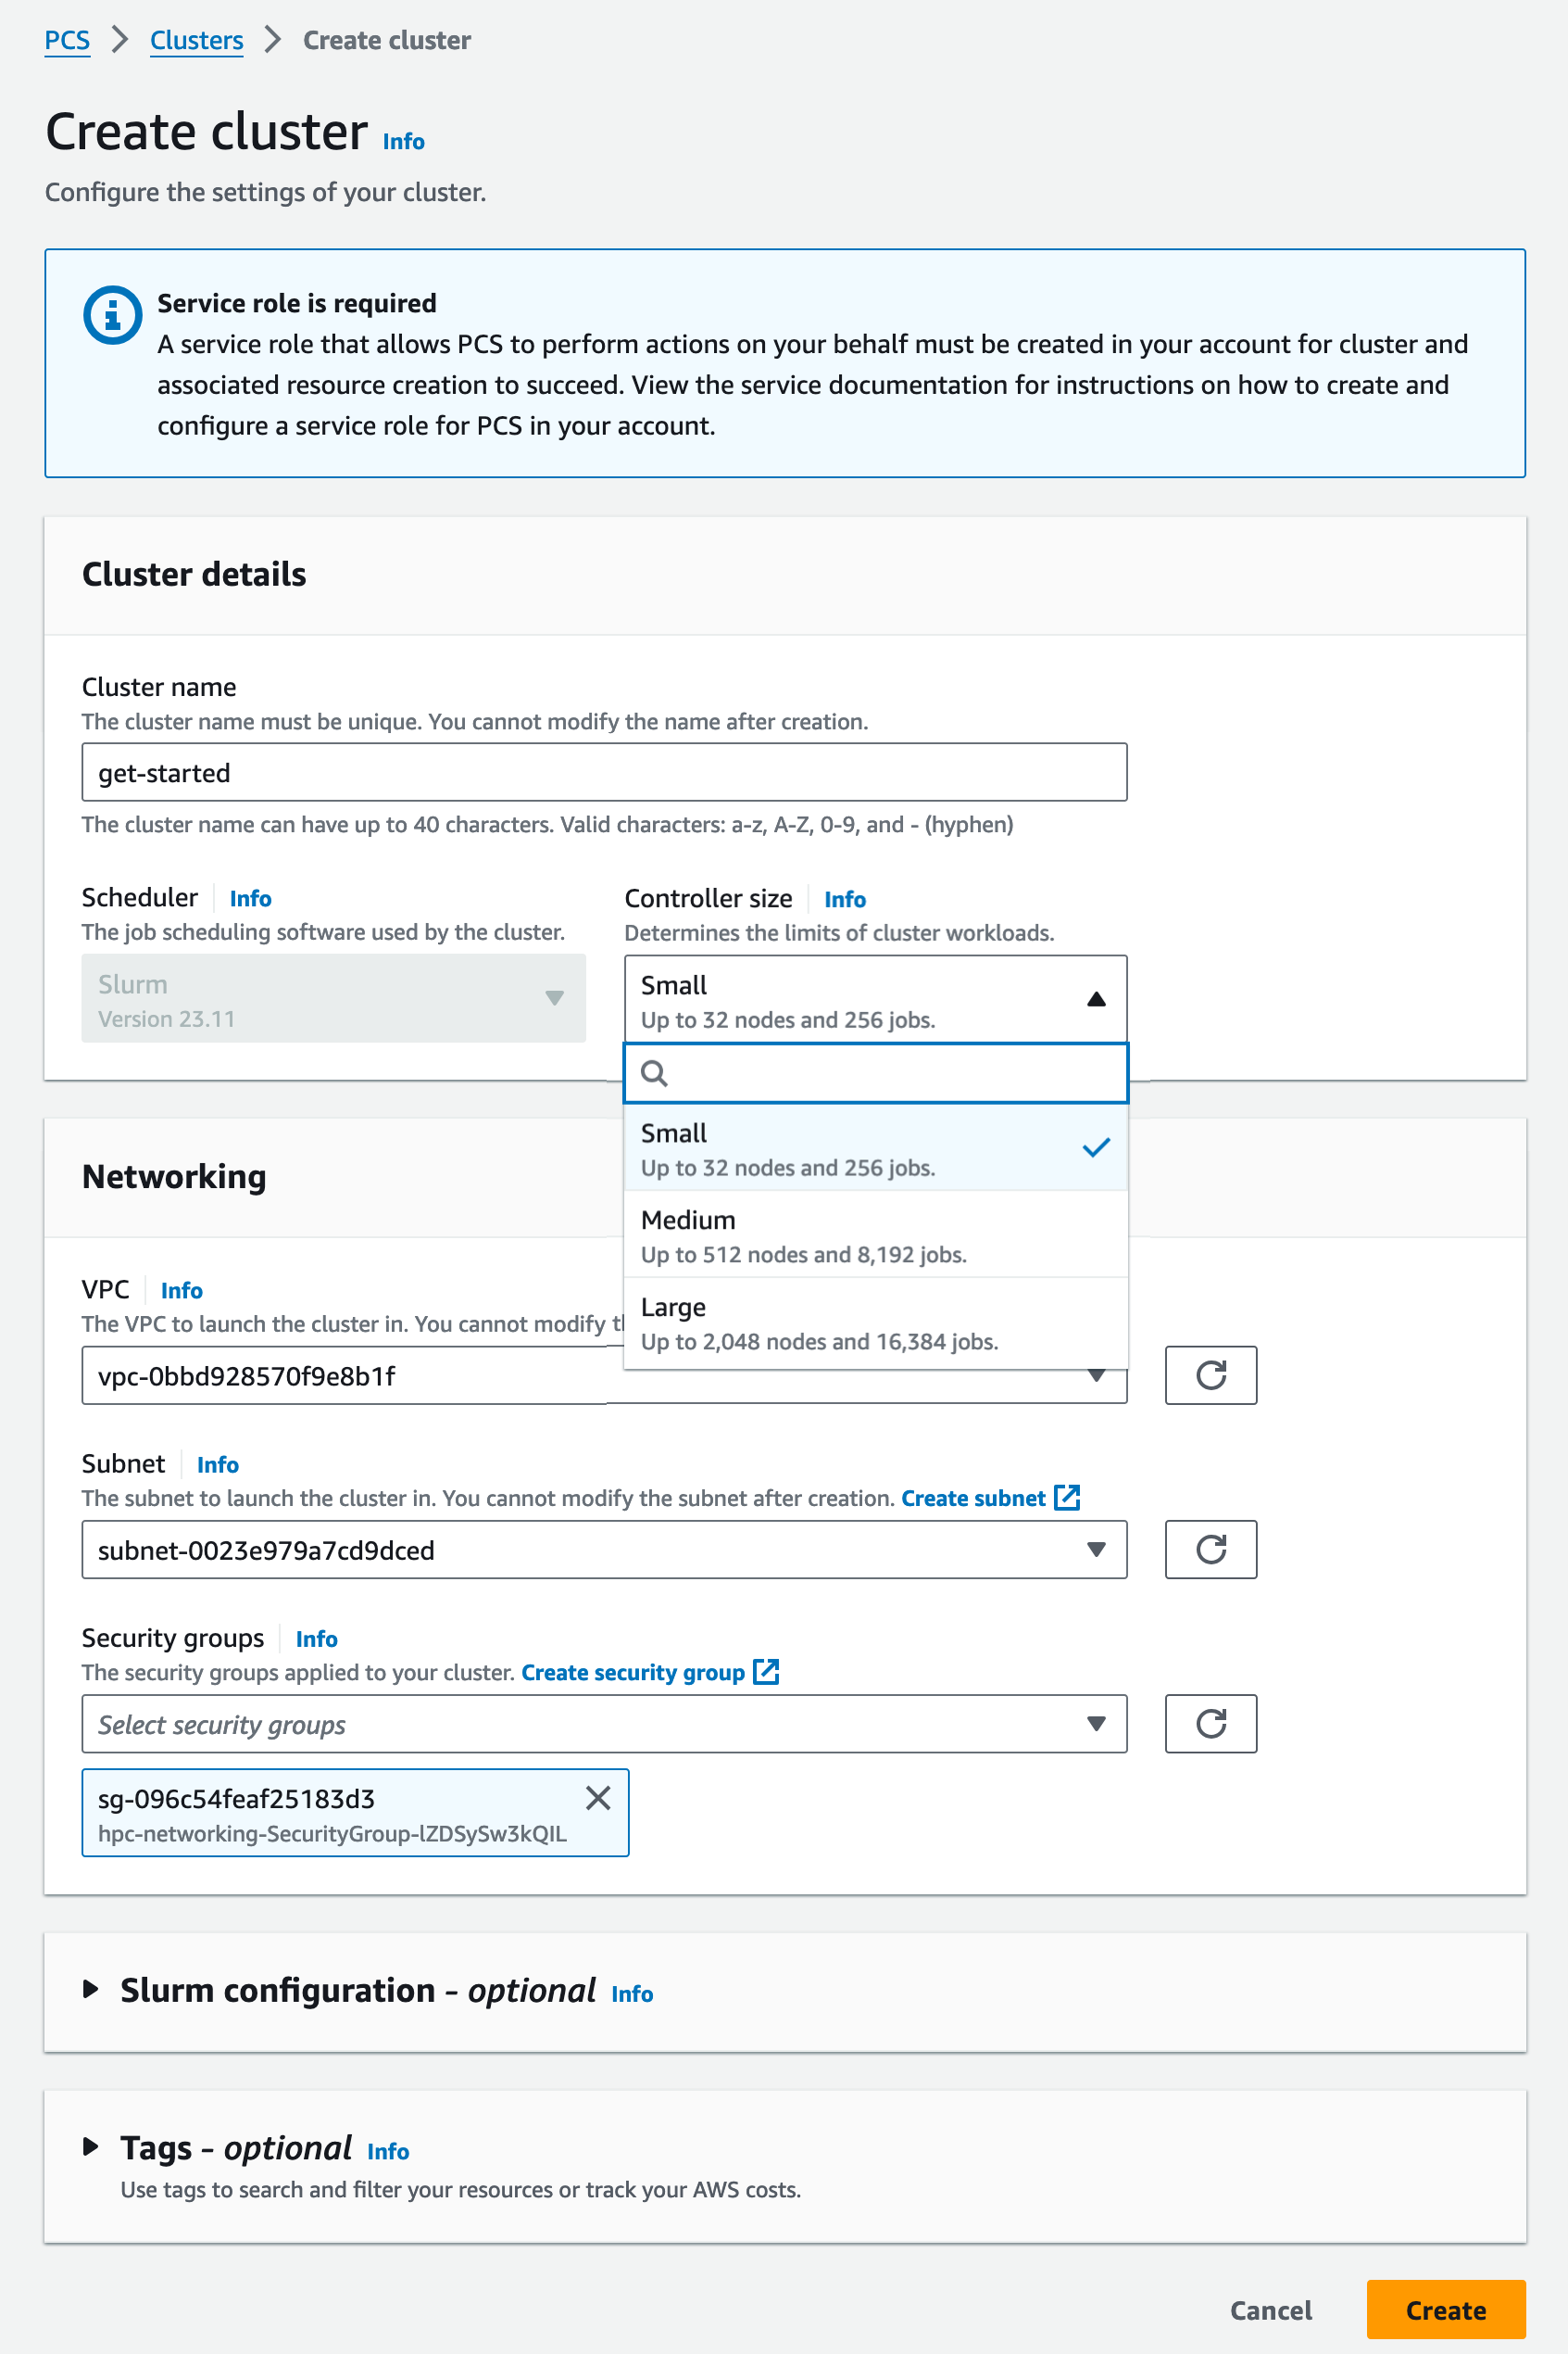Expand the Tags optional section
Viewport: 1568px width, 2354px height.
(90, 2145)
